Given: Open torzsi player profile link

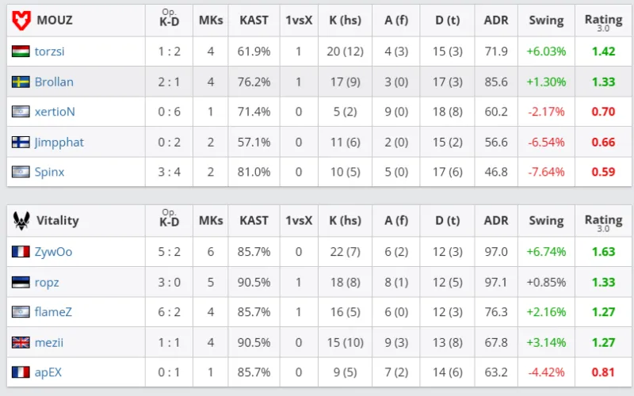Looking at the screenshot, I should [x=50, y=51].
